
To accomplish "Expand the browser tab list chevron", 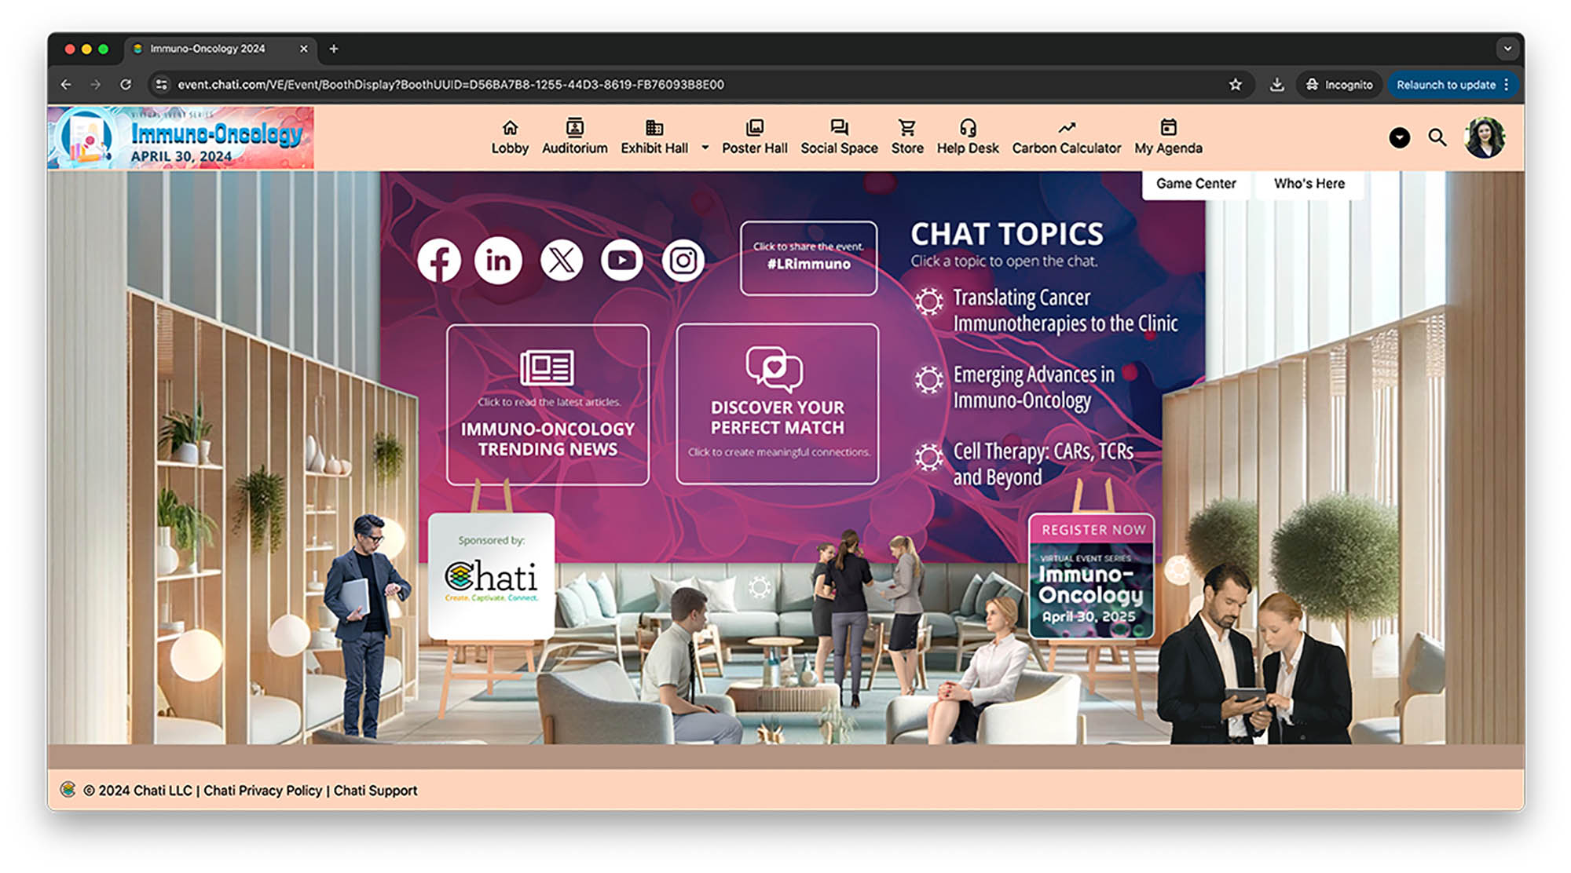I will click(1507, 49).
